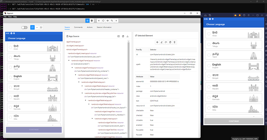Collapse the android:id/content FrameLayout node
Image resolution: width=267 pixels, height=140 pixels.
[69, 60]
